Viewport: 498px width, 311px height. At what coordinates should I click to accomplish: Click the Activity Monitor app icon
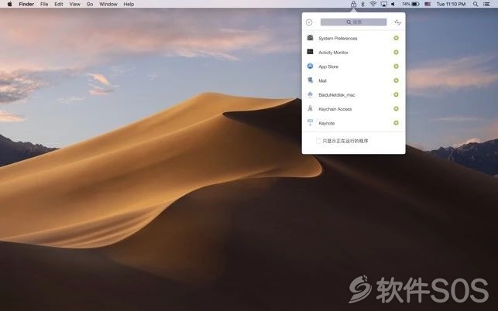pyautogui.click(x=311, y=52)
